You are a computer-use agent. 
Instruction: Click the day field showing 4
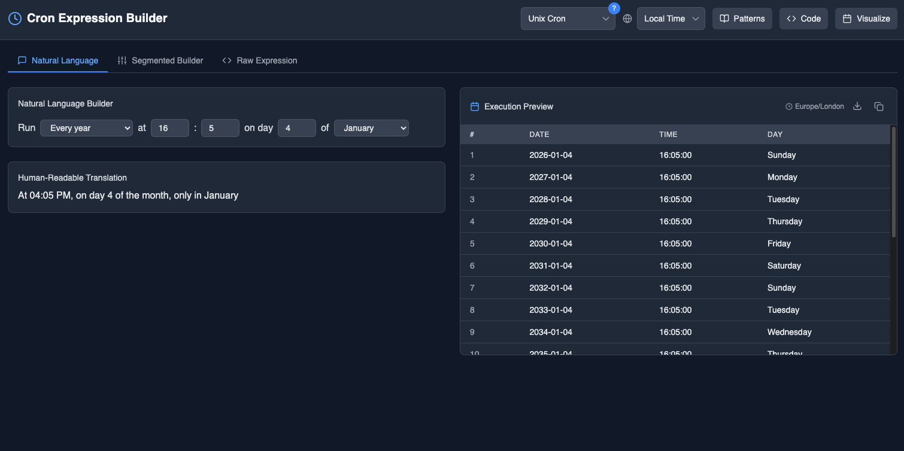[297, 128]
